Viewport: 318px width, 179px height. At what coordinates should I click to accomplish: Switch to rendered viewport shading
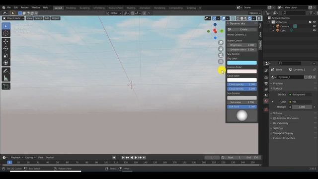pos(250,18)
